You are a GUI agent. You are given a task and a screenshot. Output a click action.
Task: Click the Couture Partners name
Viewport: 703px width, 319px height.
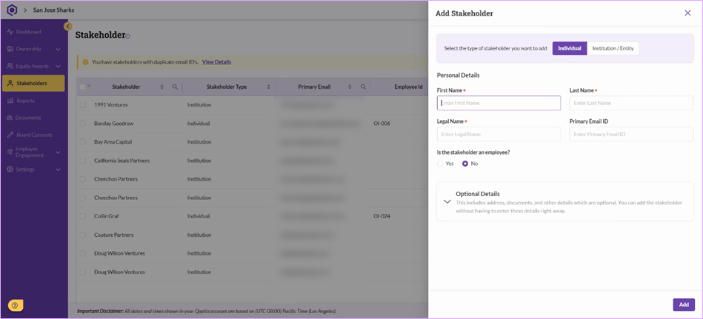coord(114,235)
